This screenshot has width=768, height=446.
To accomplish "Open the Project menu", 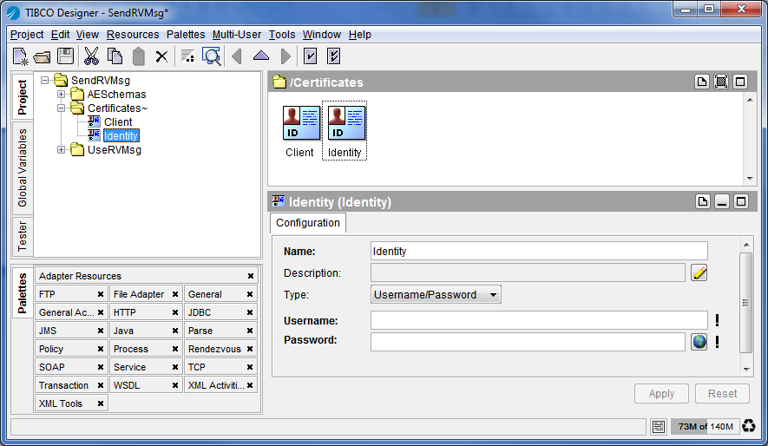I will [27, 35].
